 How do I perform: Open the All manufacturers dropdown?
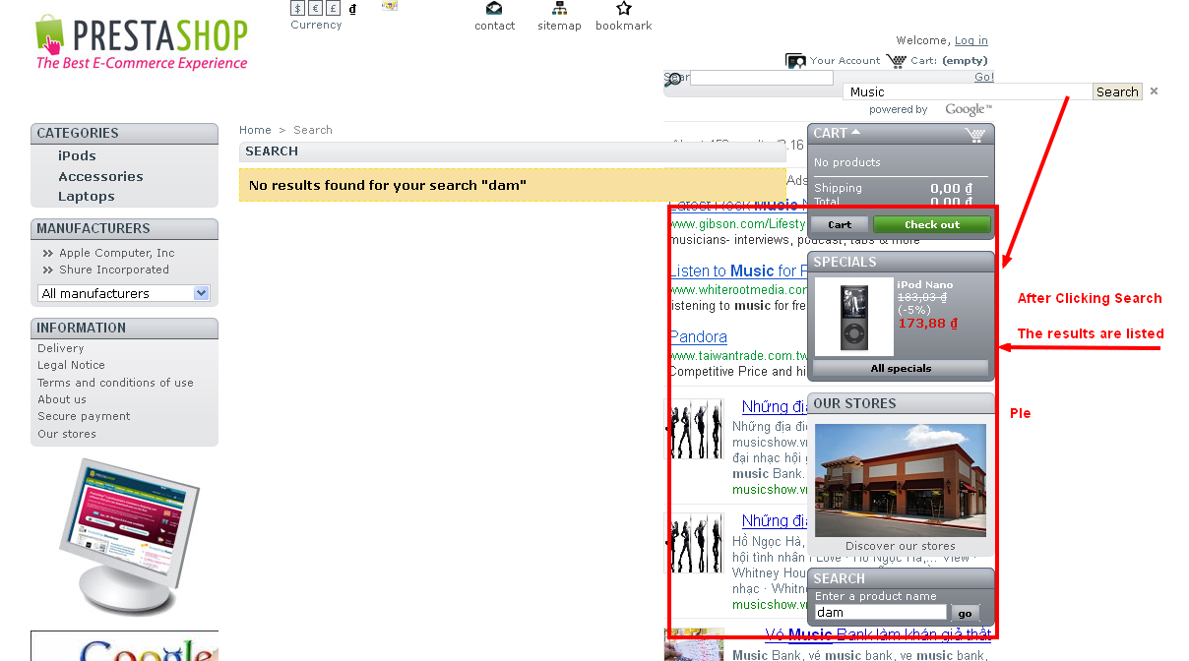pos(124,293)
